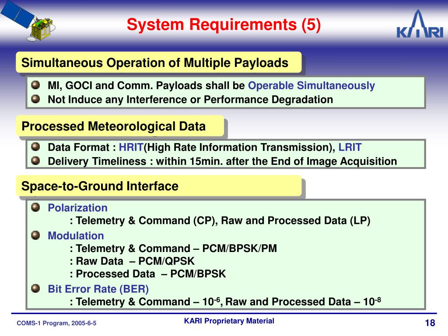
Task: Click the Telemetry & Command (CP) line
Action: (x=220, y=220)
